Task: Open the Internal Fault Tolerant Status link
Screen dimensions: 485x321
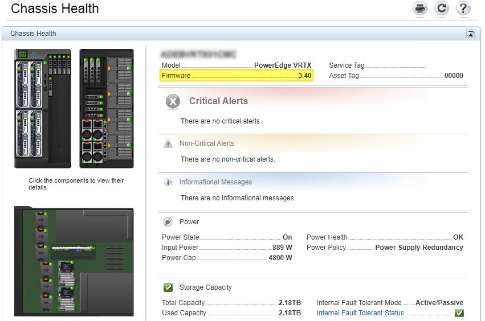Action: (360, 313)
